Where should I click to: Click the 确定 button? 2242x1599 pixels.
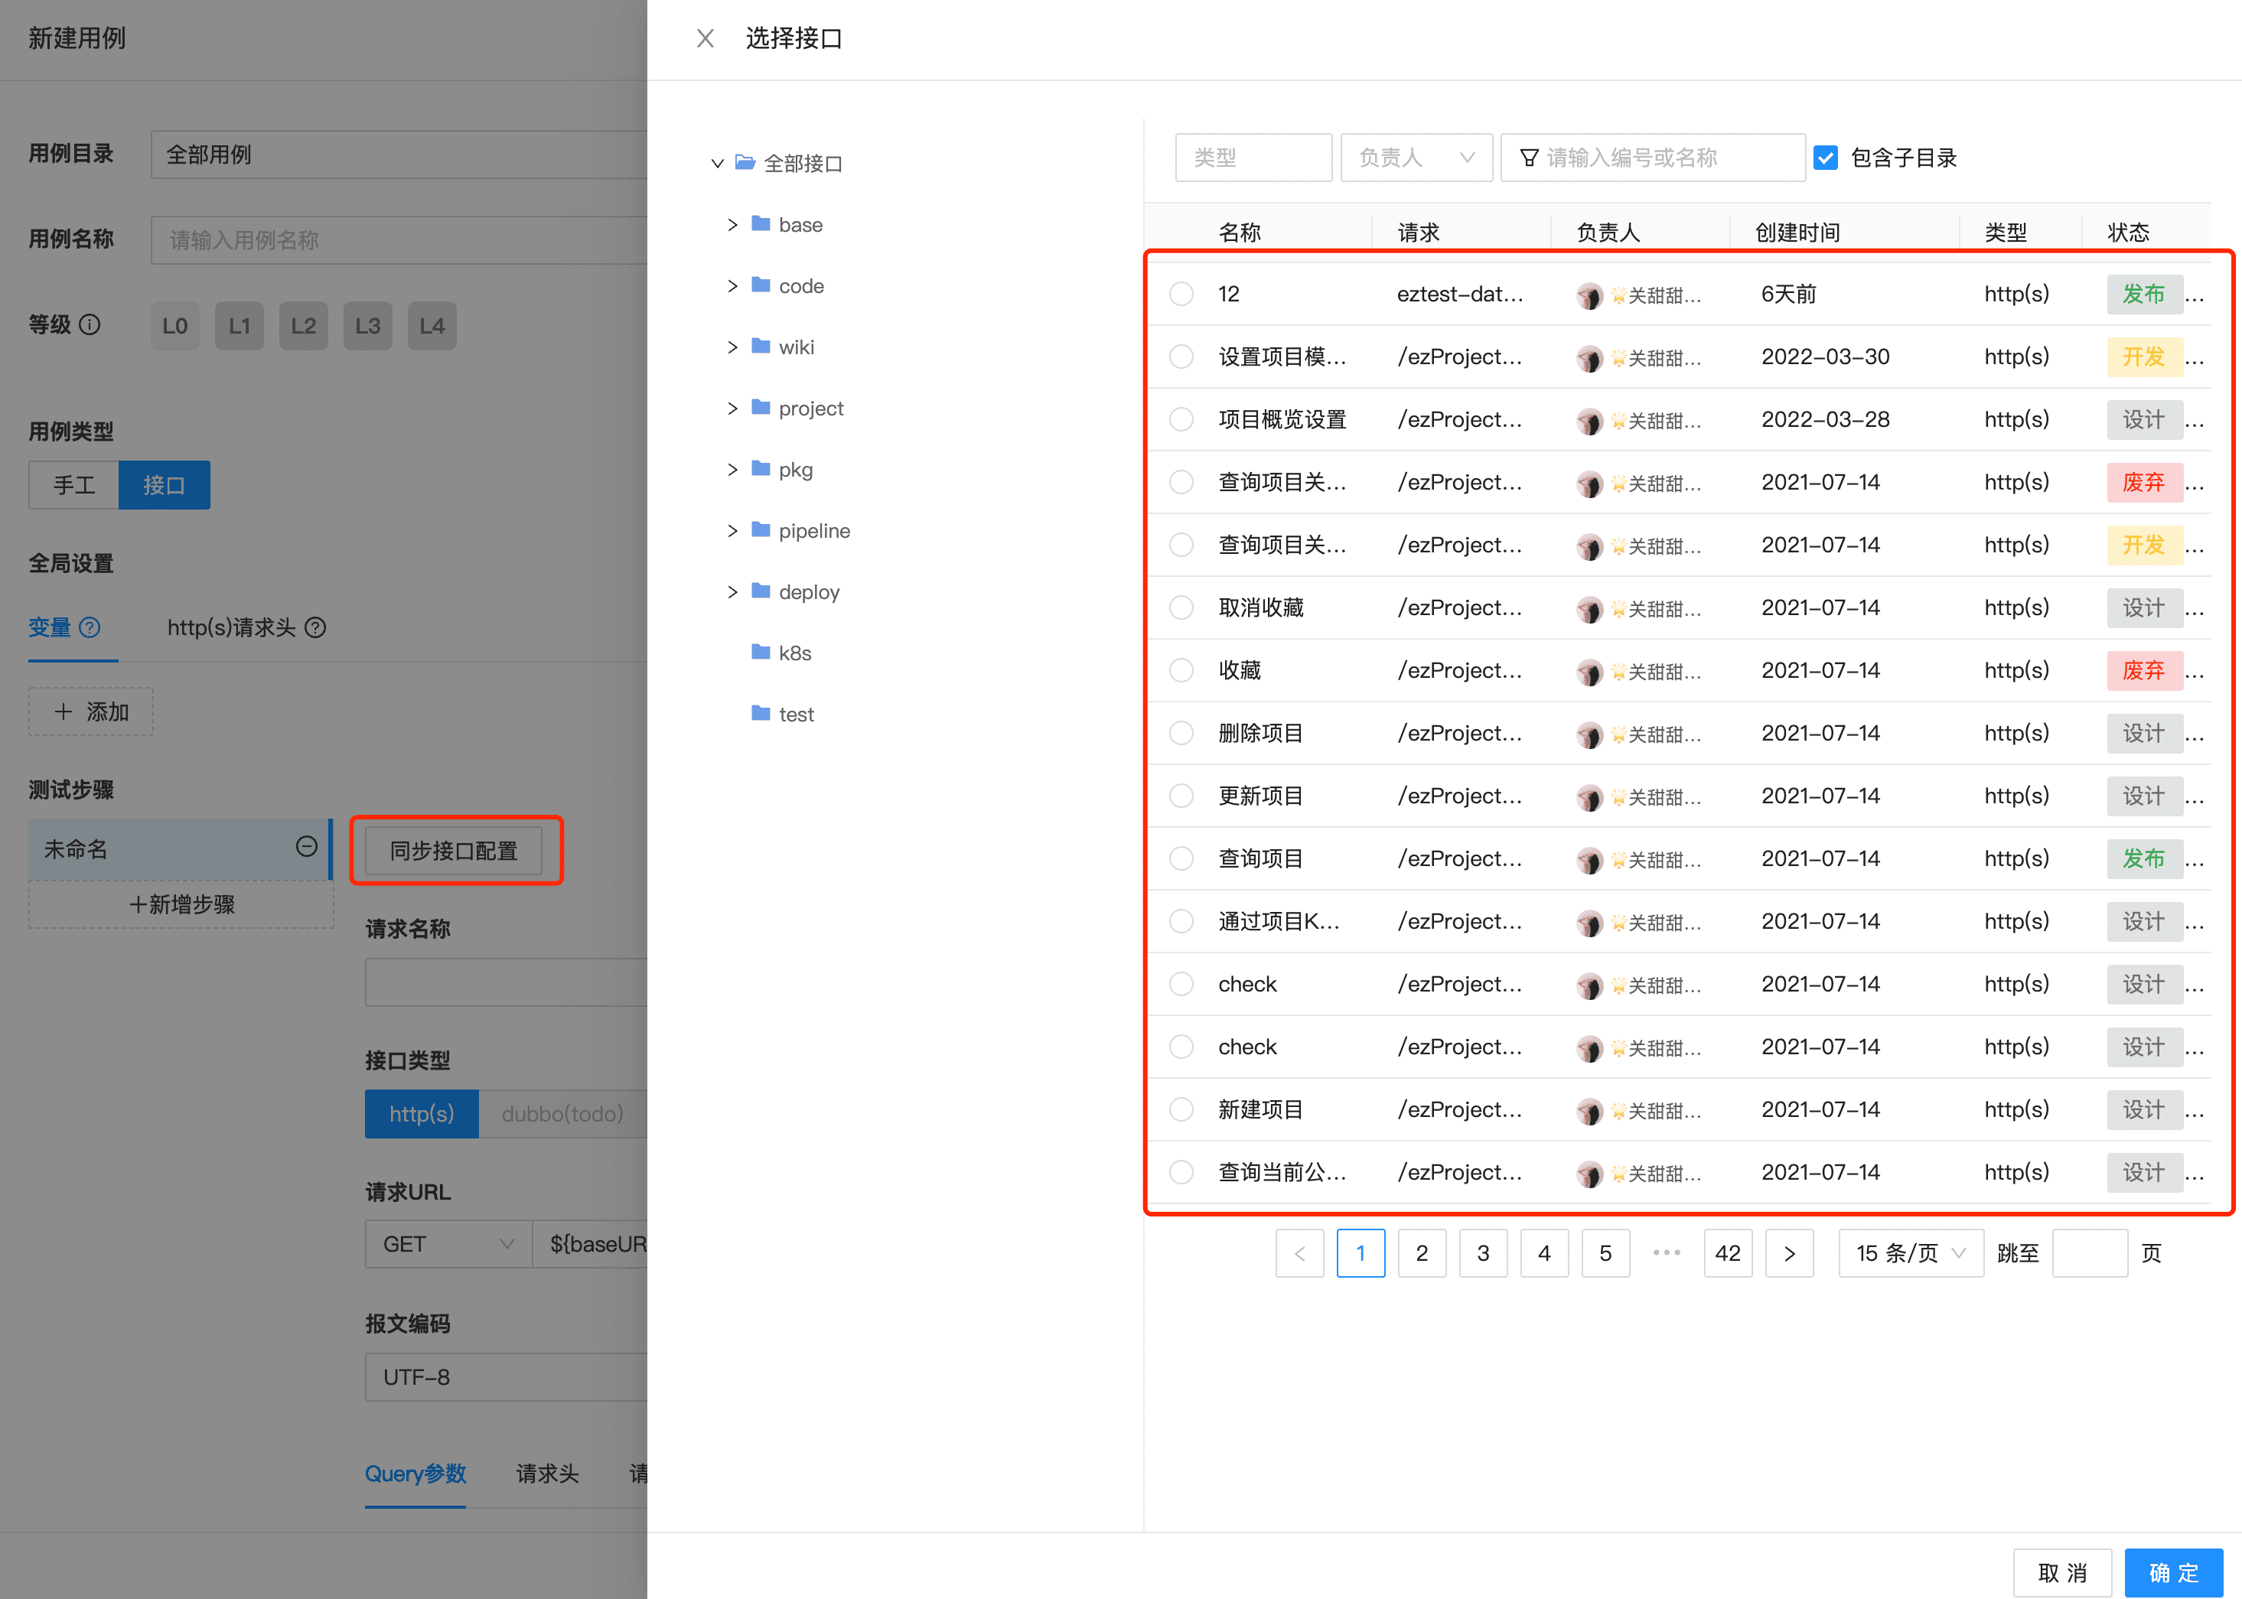(x=2172, y=1572)
